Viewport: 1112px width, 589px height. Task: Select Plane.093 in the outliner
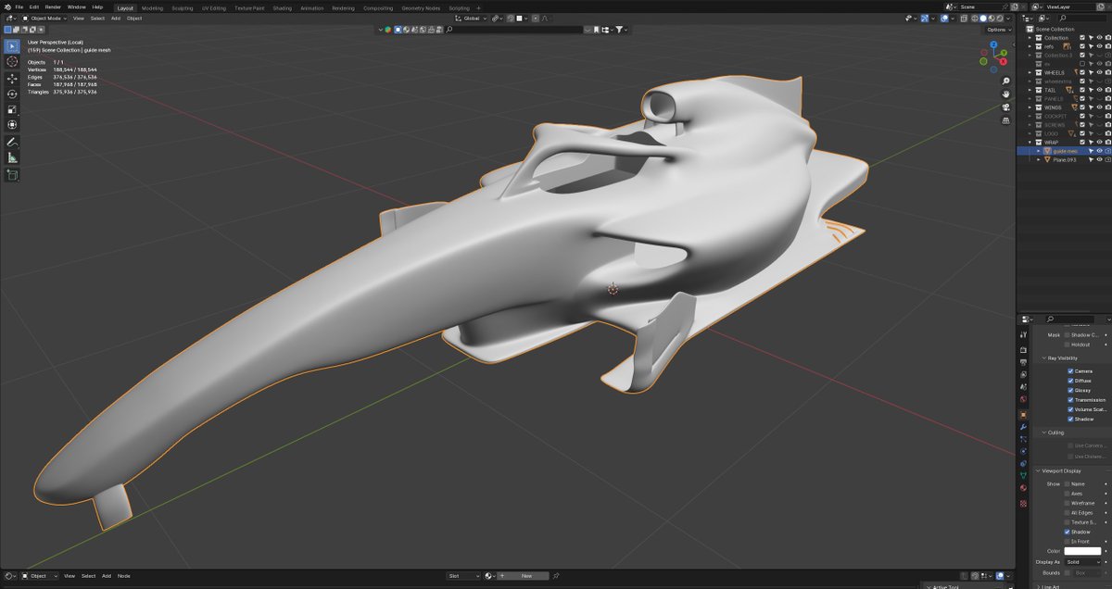coord(1065,159)
